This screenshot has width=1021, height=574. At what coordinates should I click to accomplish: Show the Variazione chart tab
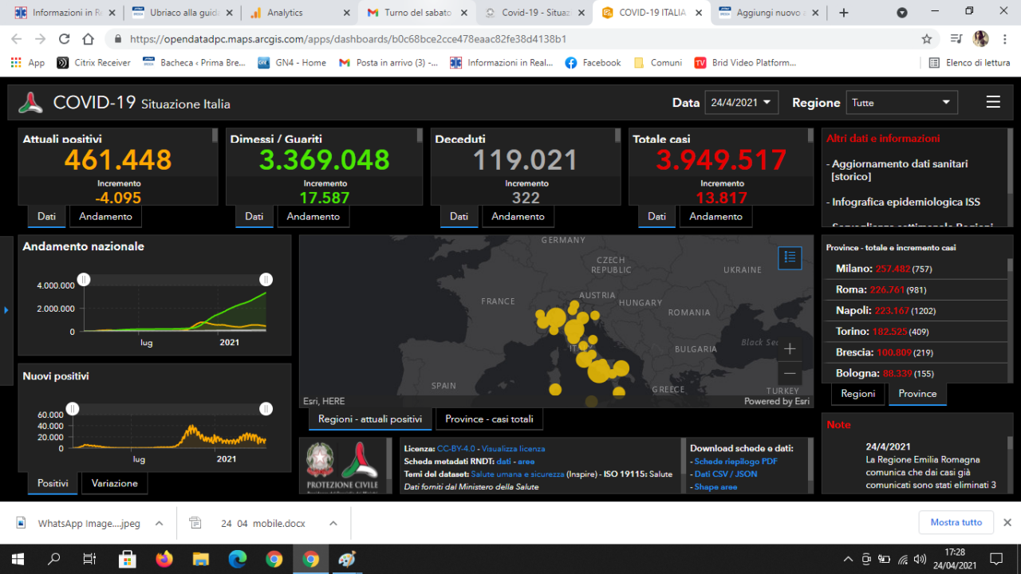point(114,483)
